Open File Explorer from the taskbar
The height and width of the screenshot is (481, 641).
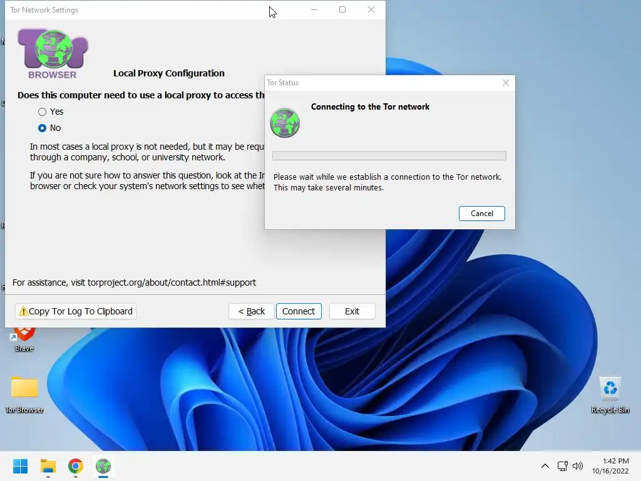pyautogui.click(x=48, y=466)
